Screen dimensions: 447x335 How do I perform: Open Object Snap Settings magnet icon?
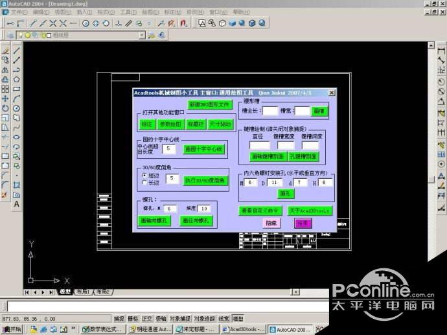[183, 23]
